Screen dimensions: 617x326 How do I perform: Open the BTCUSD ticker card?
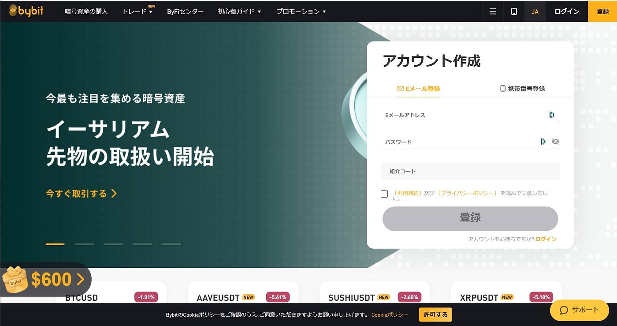point(111,292)
